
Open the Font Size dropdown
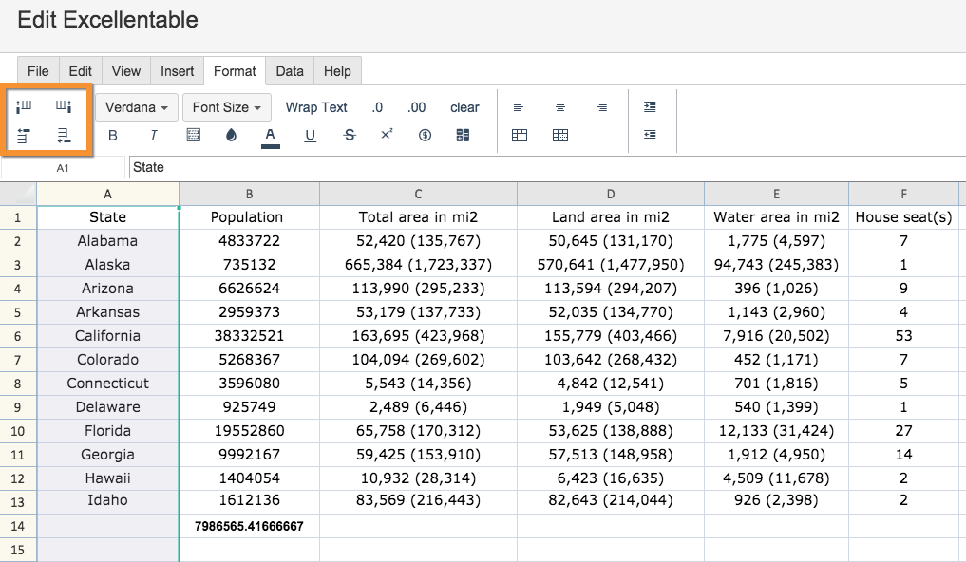(x=227, y=107)
